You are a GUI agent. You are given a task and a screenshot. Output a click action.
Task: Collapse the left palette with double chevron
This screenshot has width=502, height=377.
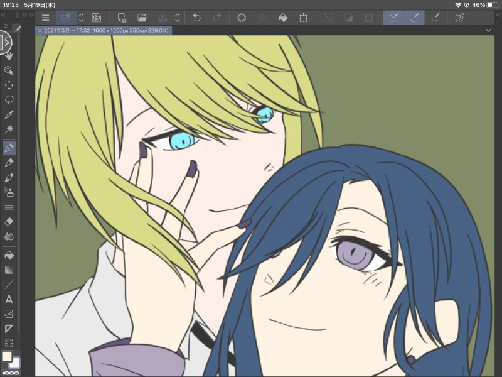4,14
